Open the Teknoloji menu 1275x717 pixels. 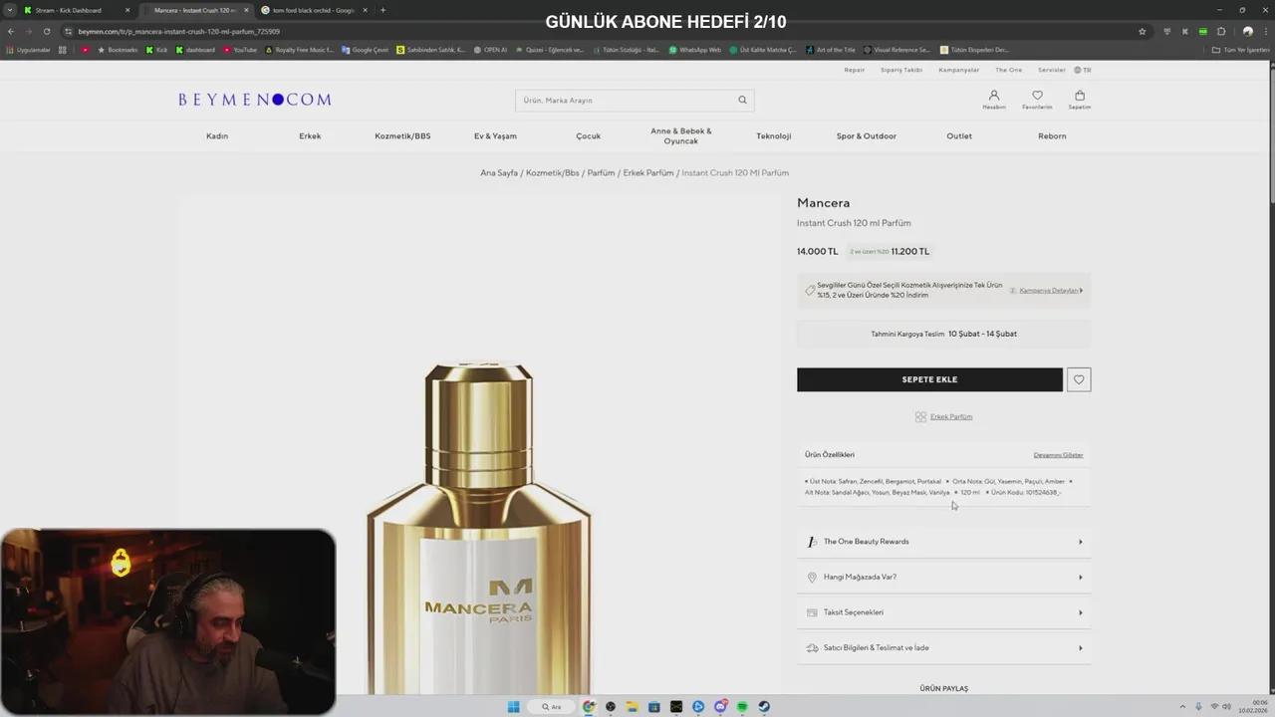click(x=773, y=136)
